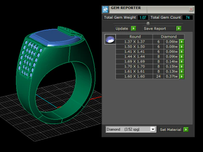Click the Set Material label
This screenshot has width=203, height=152.
coord(170,130)
